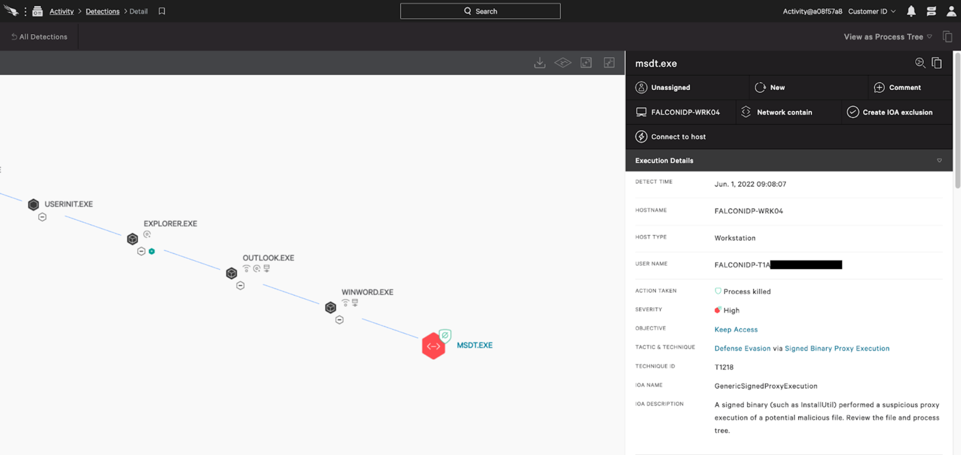The image size is (961, 455).
Task: Open the View as Process Tree dropdown
Action: coord(887,37)
